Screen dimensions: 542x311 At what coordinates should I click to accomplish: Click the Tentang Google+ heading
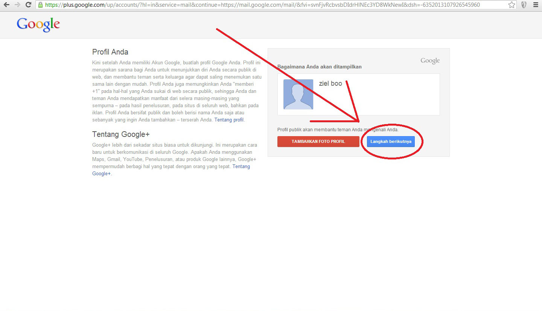click(121, 134)
